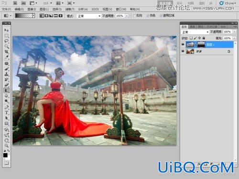Toggle the dither checkbox
The height and width of the screenshot is (179, 239).
(x=148, y=16)
